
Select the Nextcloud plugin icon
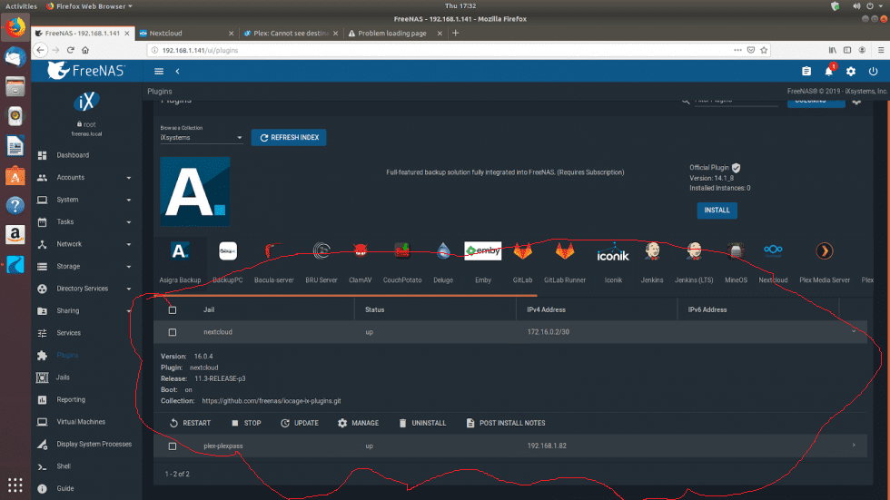point(773,250)
